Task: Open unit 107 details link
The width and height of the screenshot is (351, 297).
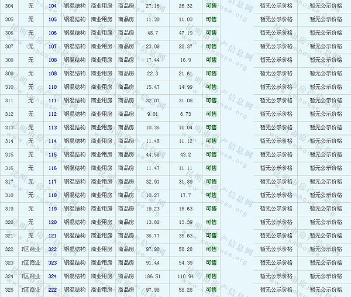Action: 53,46
